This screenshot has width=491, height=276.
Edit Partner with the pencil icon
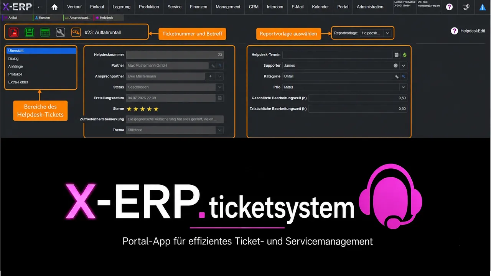(x=213, y=66)
